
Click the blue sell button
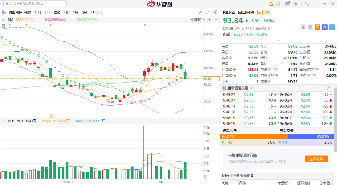coord(325,27)
